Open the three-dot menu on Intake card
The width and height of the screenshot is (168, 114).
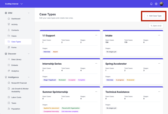(x=159, y=35)
